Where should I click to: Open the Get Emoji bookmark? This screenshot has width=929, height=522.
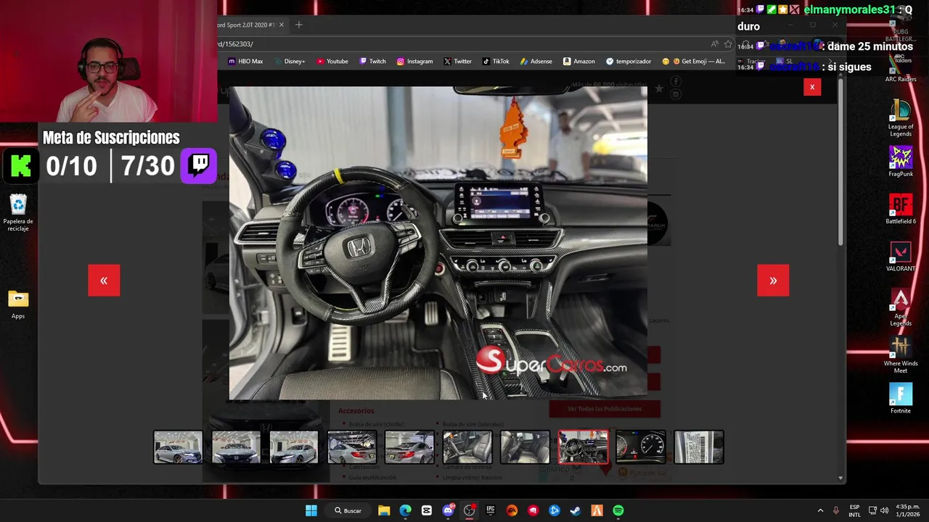tap(693, 62)
